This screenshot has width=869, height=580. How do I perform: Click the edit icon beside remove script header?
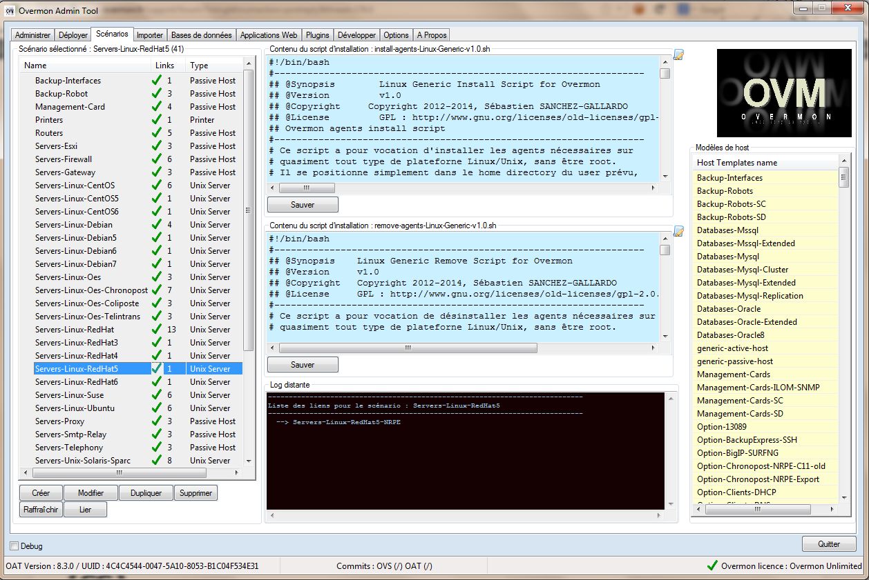tap(678, 231)
